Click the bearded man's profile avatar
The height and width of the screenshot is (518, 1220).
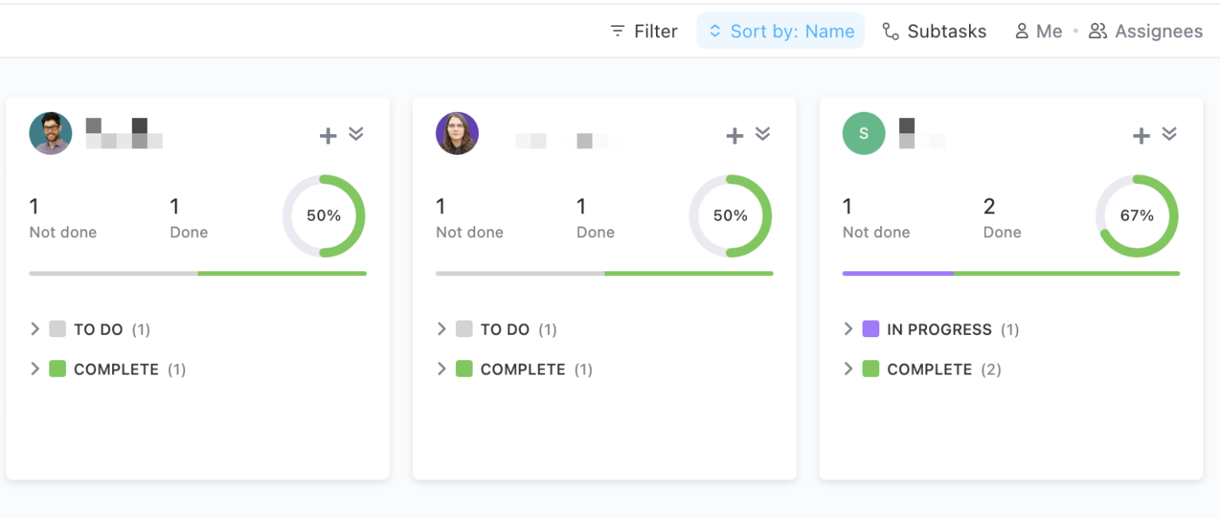[51, 133]
